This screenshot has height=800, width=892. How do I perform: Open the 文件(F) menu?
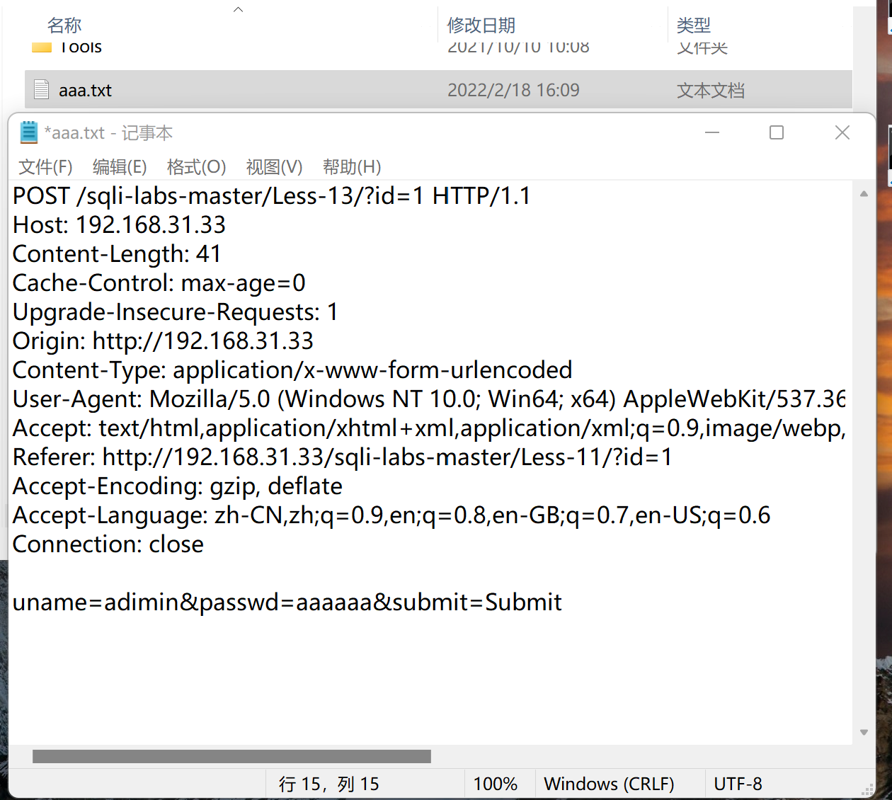point(45,167)
